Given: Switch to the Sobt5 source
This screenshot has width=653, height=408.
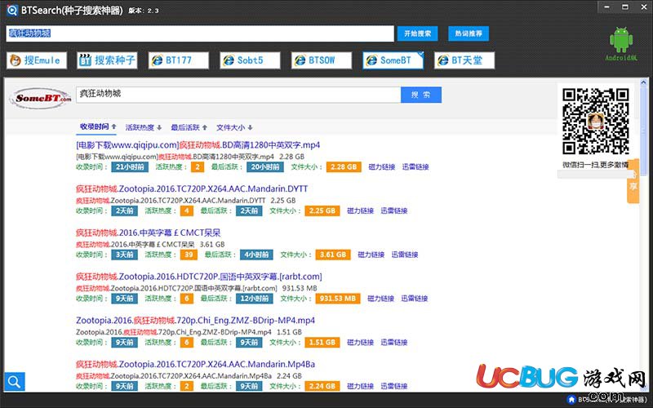Looking at the screenshot, I should 250,60.
